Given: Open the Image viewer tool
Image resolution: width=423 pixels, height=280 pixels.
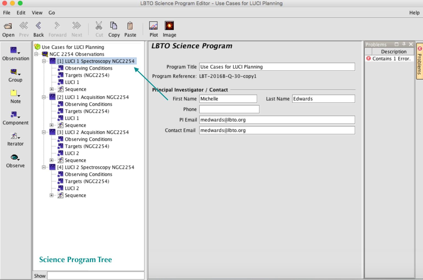Looking at the screenshot, I should 169,26.
